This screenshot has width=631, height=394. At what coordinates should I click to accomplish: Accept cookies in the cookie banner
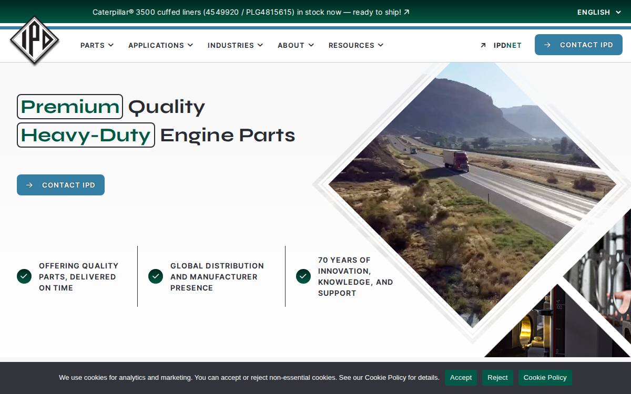[x=461, y=377]
